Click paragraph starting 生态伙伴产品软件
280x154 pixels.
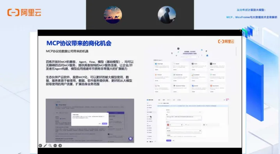click(x=89, y=81)
